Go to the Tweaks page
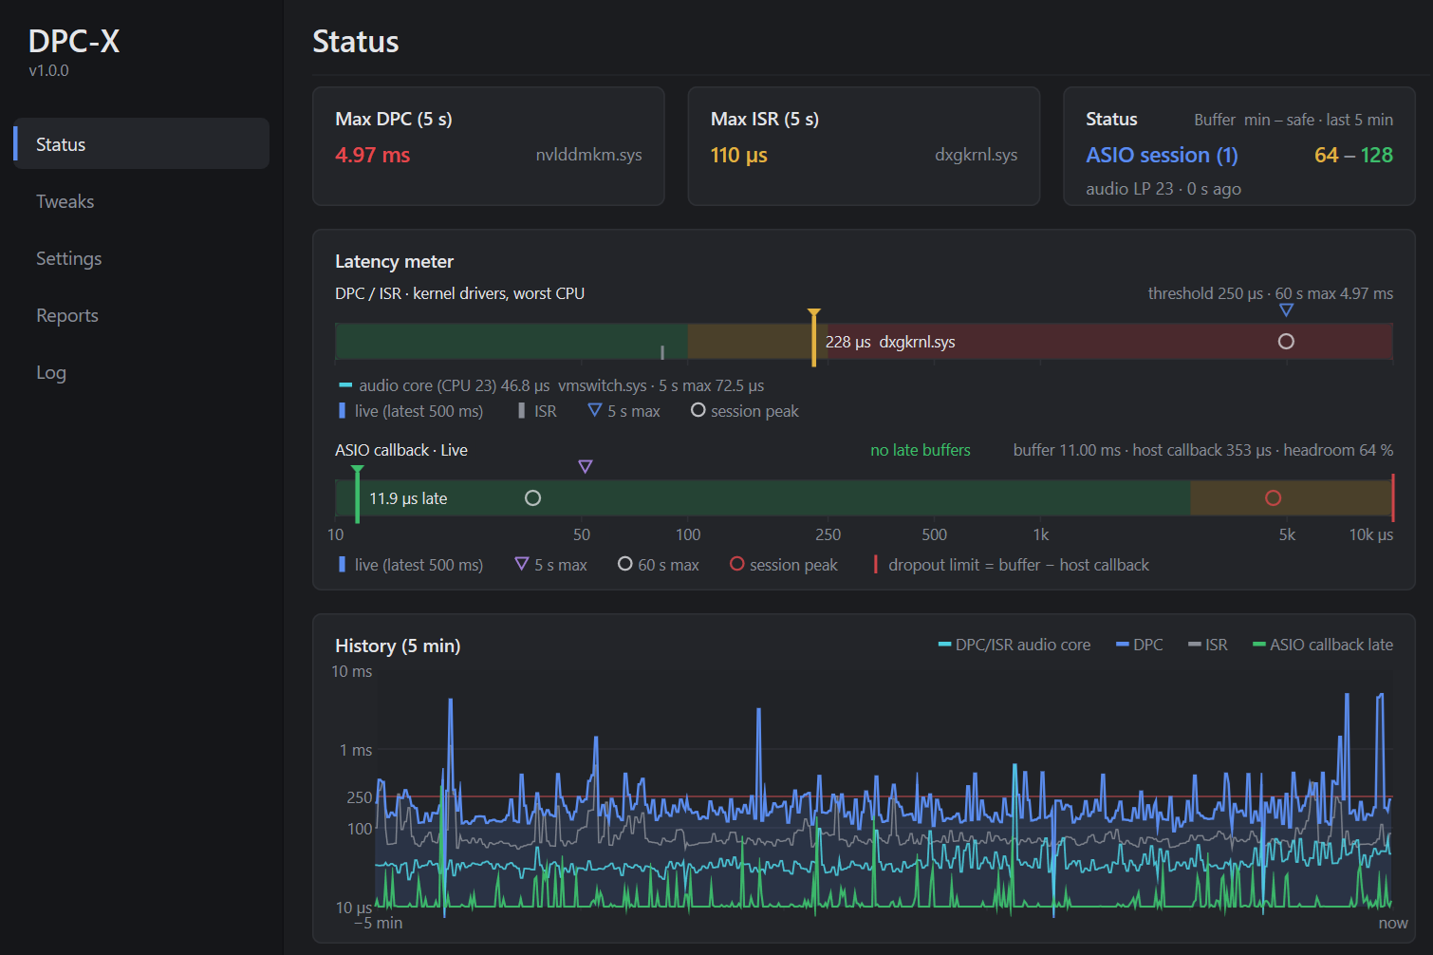Screen dimensions: 1433x955 141,201
